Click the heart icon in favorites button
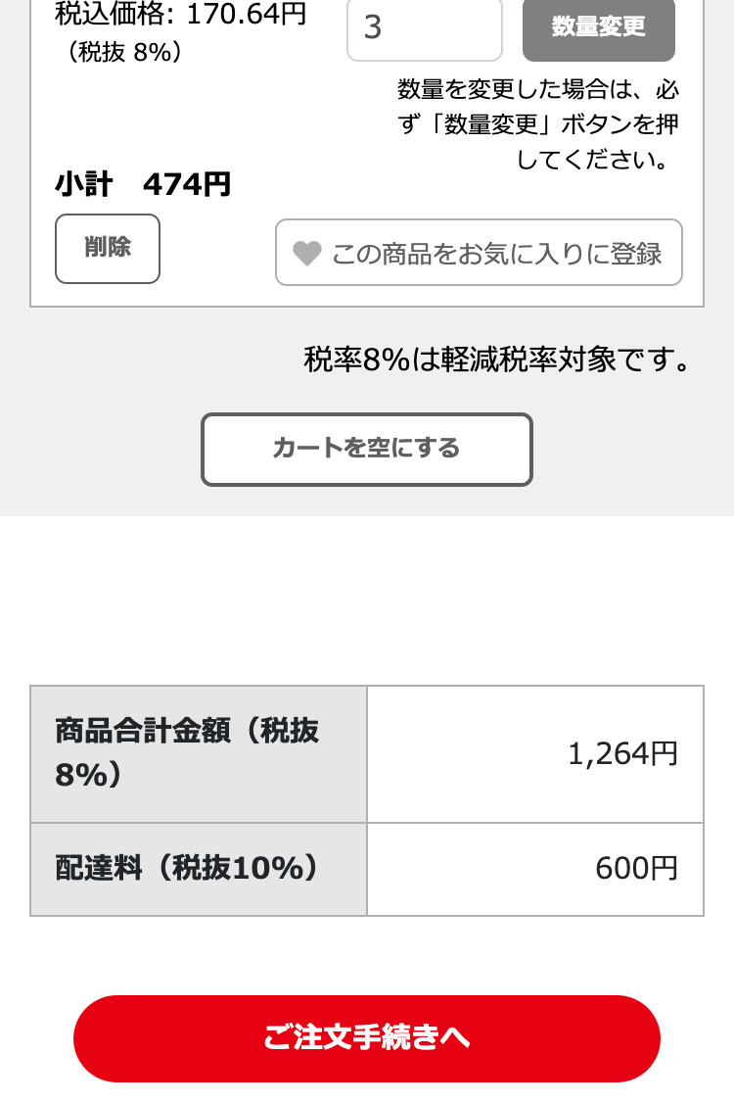 307,253
